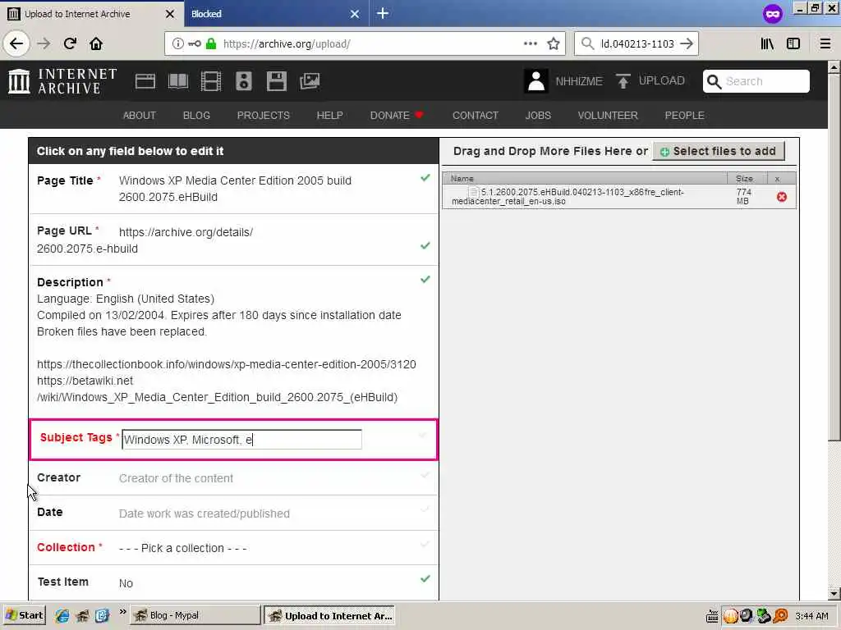
Task: Click the private browsing mask icon
Action: [x=772, y=13]
